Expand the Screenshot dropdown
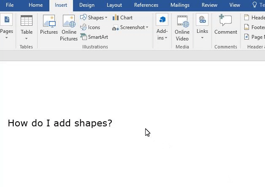 (130, 27)
